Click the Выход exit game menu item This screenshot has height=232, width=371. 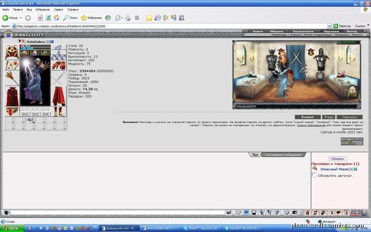coord(351,32)
